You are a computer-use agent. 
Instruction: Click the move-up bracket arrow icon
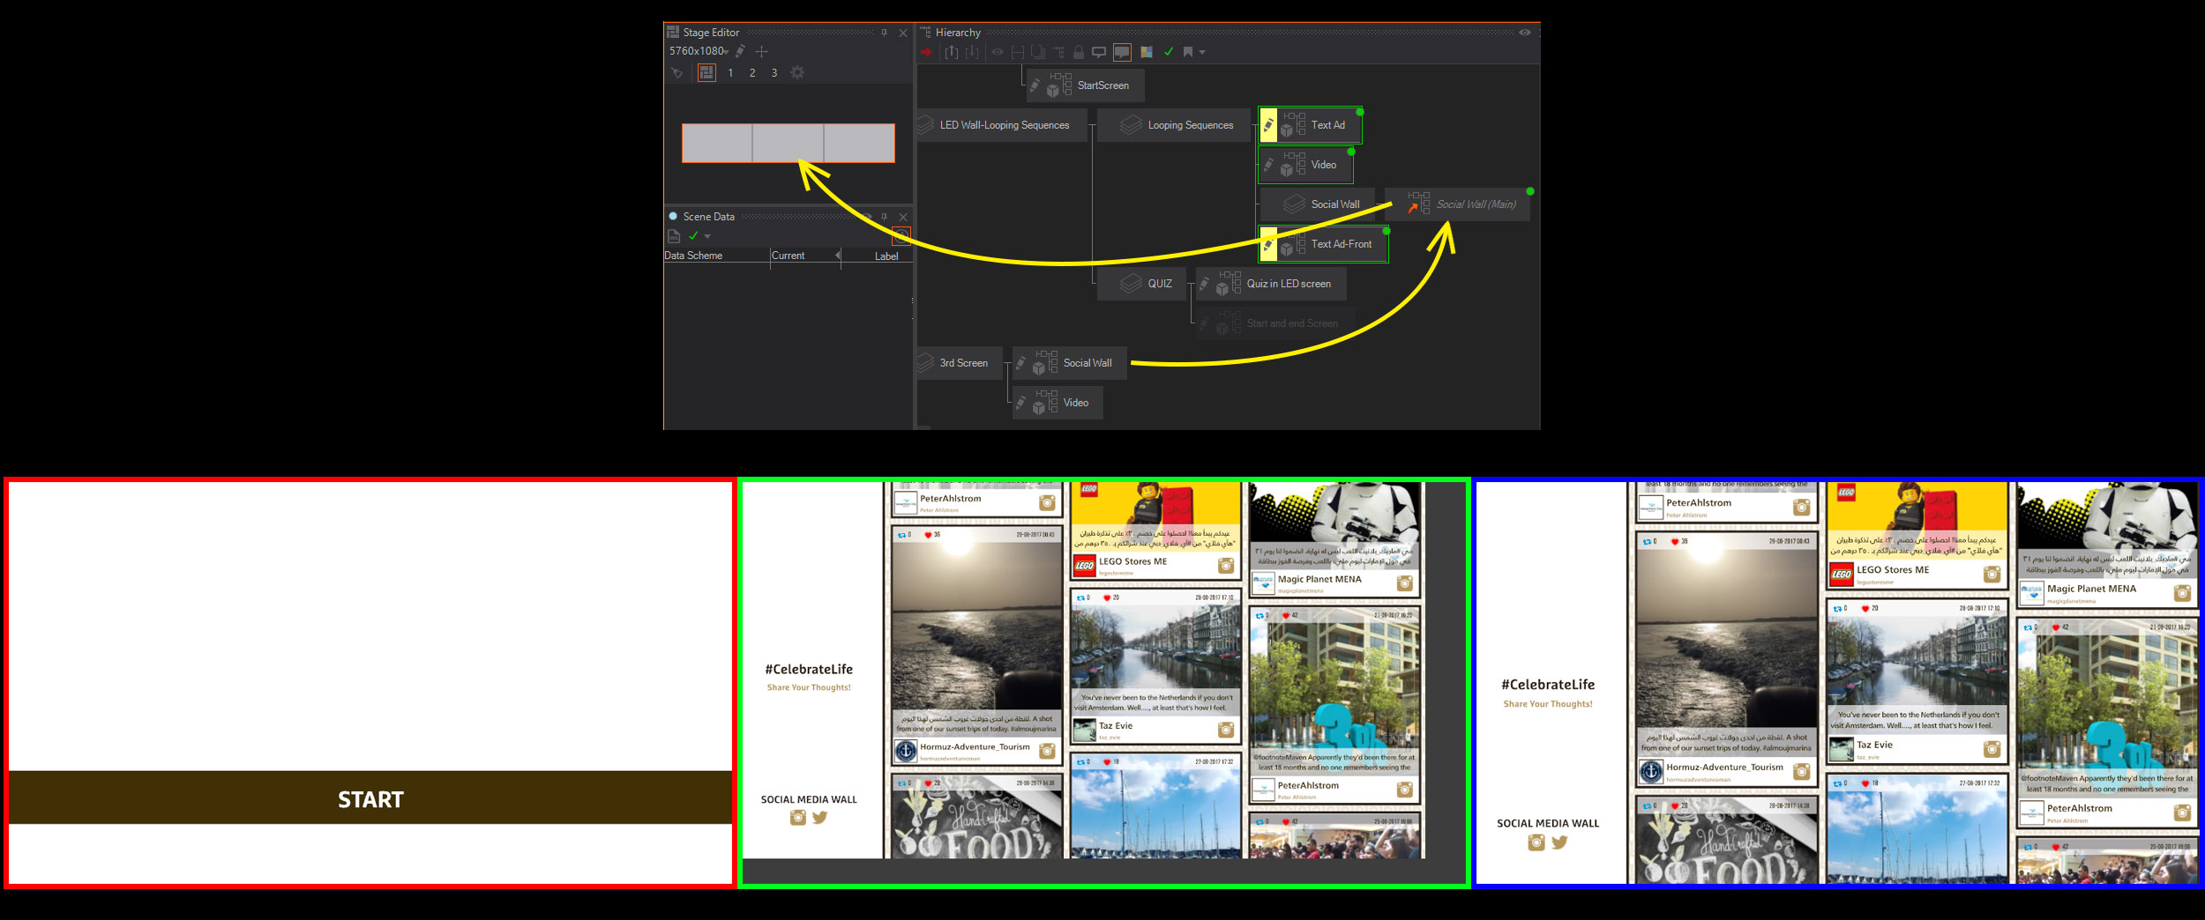coord(952,52)
